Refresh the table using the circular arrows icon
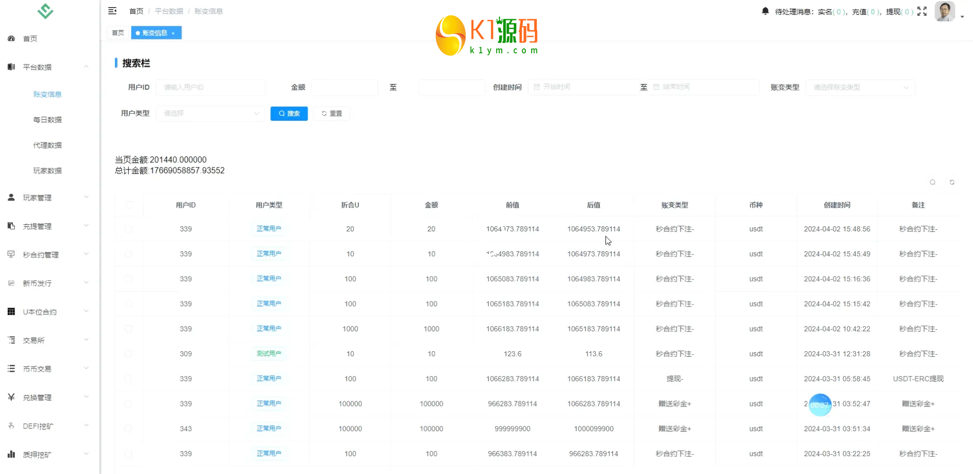The height and width of the screenshot is (474, 973). [x=952, y=182]
